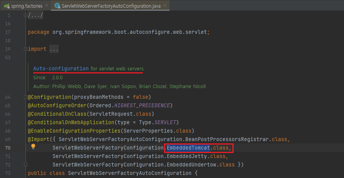Image resolution: width=344 pixels, height=178 pixels.
Task: Click EmbeddedJetty on line 71
Action: [x=187, y=156]
